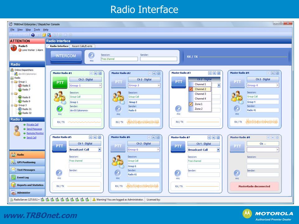Toggle the circle-slash mute icon on Master Radio #7
The height and width of the screenshot is (224, 299).
[x=218, y=137]
